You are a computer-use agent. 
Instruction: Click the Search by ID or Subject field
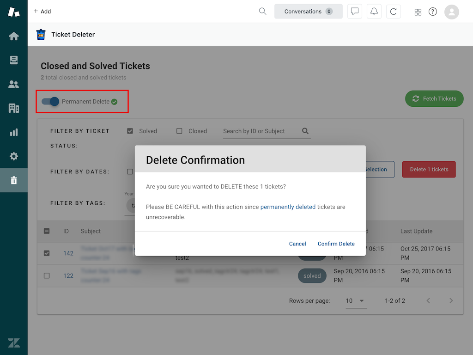(x=261, y=131)
